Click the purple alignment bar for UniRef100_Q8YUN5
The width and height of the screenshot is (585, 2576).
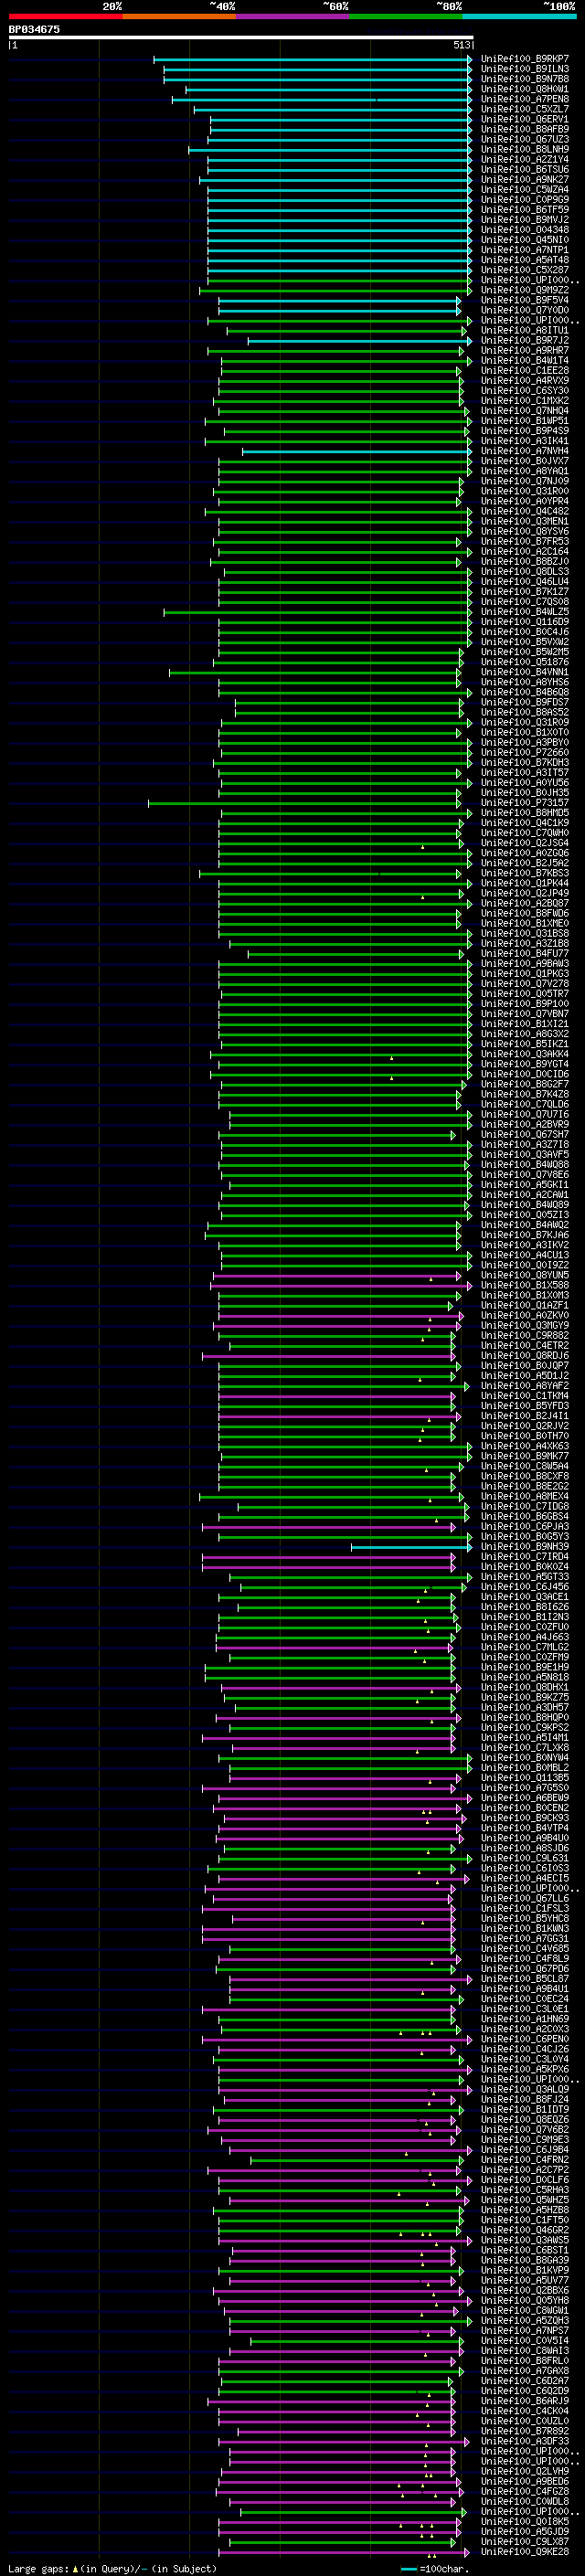pyautogui.click(x=337, y=1275)
